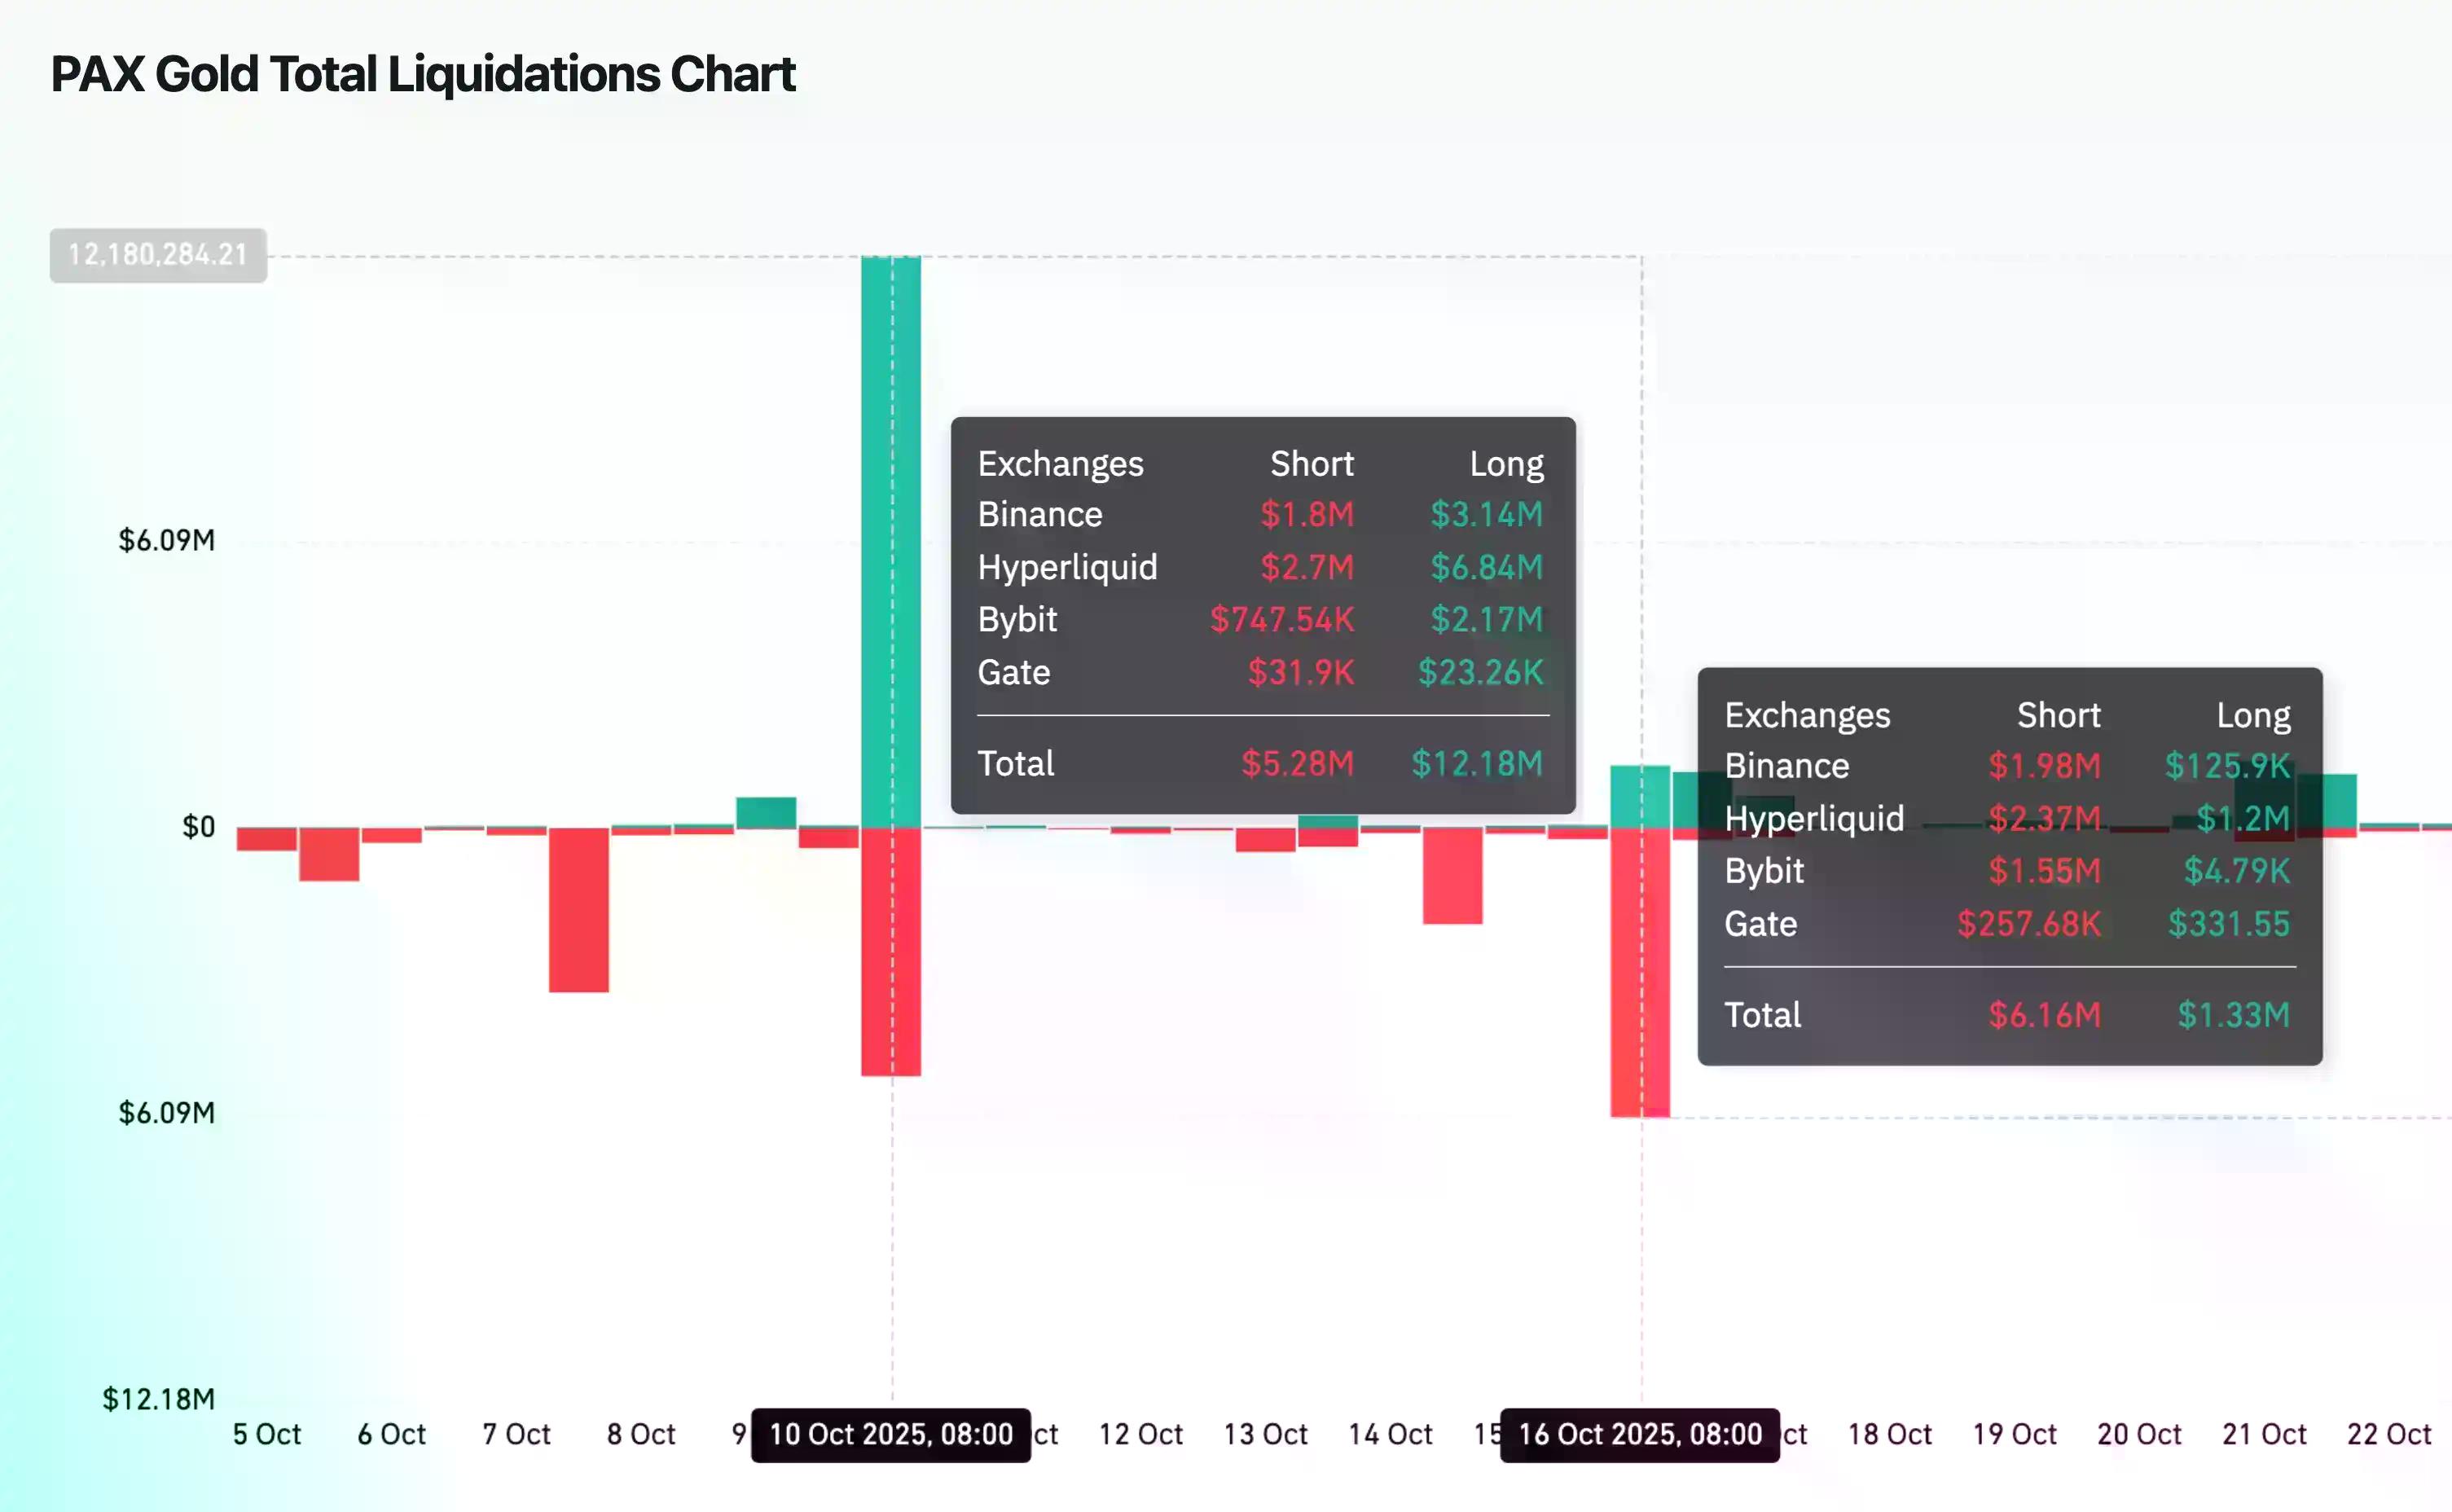The height and width of the screenshot is (1512, 2452).
Task: Click the Hyperliquid $6.84M long value
Action: click(1486, 567)
